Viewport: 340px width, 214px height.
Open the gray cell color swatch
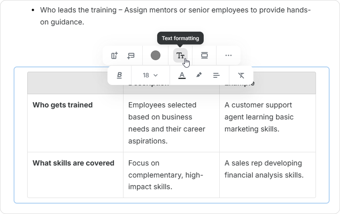coord(156,55)
